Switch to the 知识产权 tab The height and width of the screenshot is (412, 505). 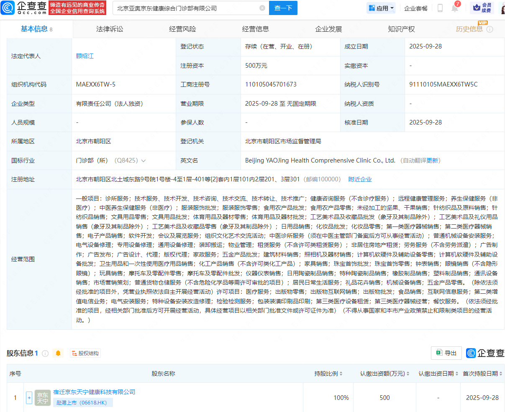point(401,29)
